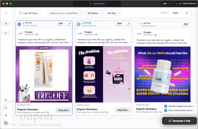Open the All Status dropdown
The width and height of the screenshot is (198, 129).
(95, 13)
